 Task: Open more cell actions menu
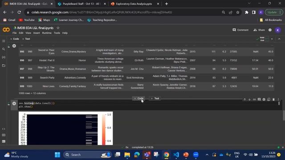[x=278, y=100]
